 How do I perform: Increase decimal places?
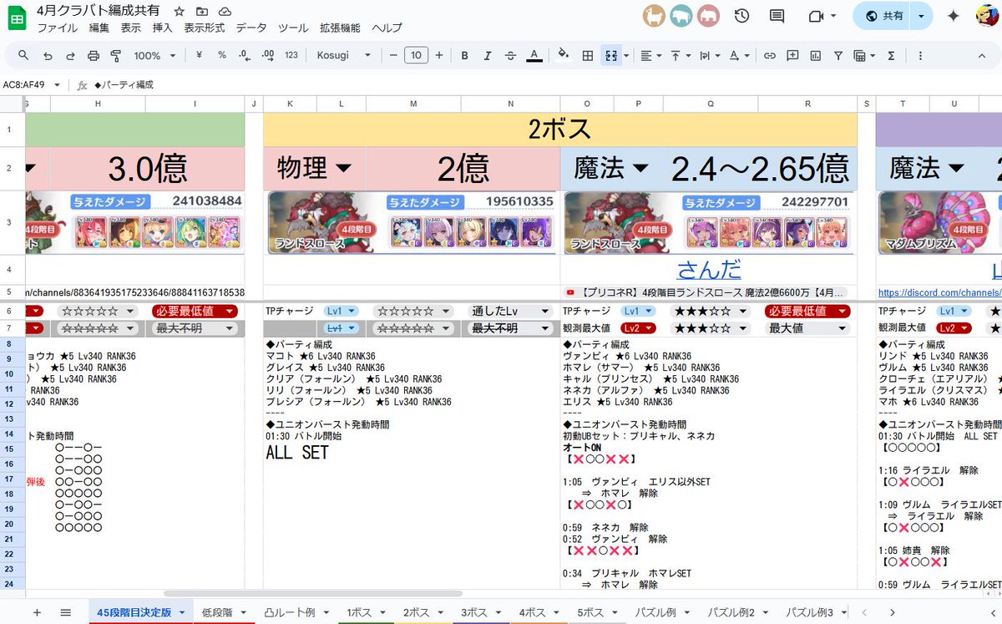(x=267, y=55)
